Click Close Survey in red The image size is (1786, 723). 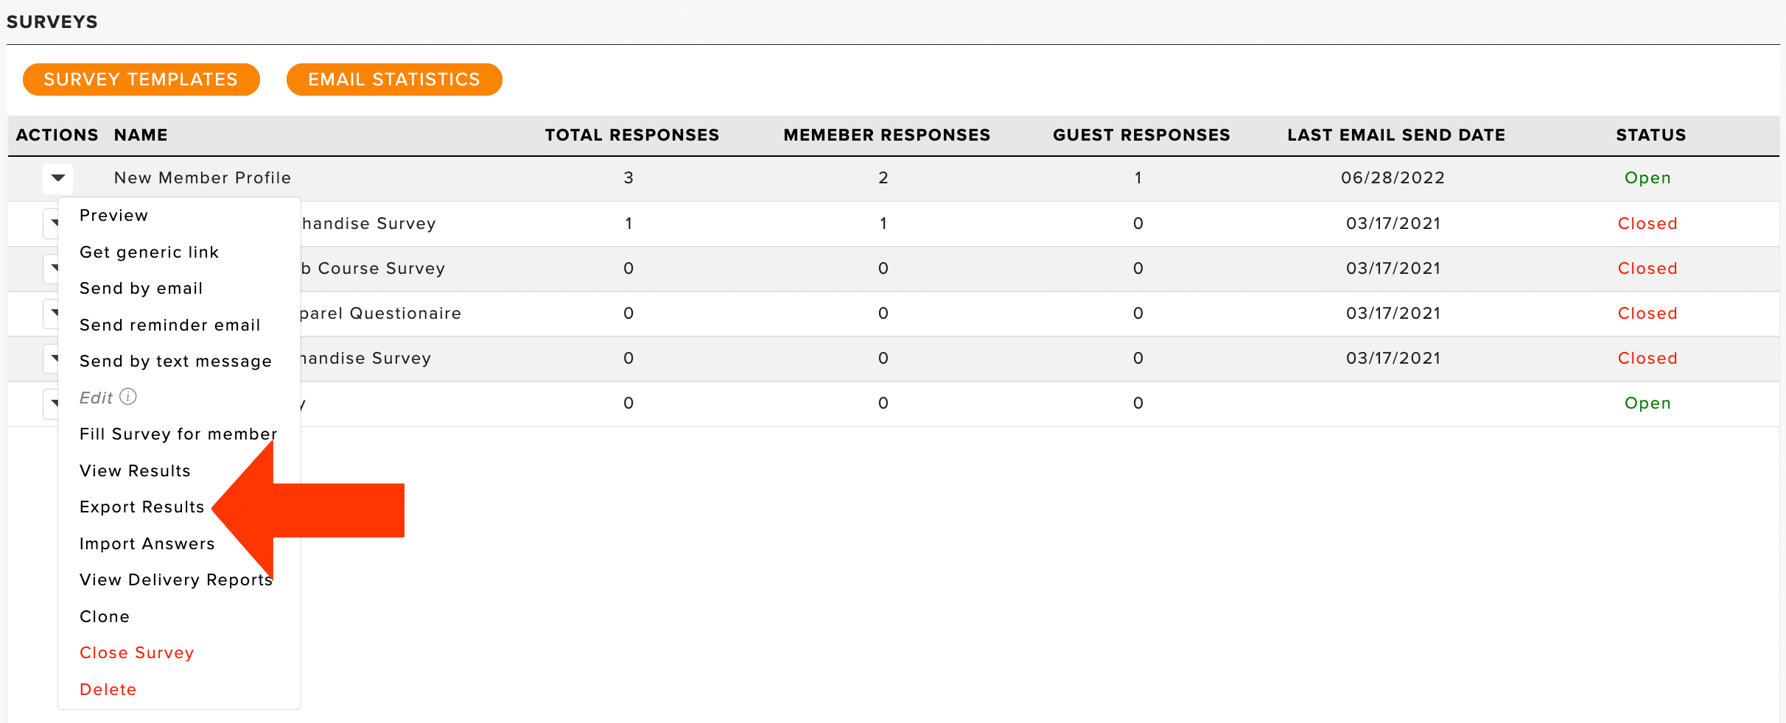point(136,653)
